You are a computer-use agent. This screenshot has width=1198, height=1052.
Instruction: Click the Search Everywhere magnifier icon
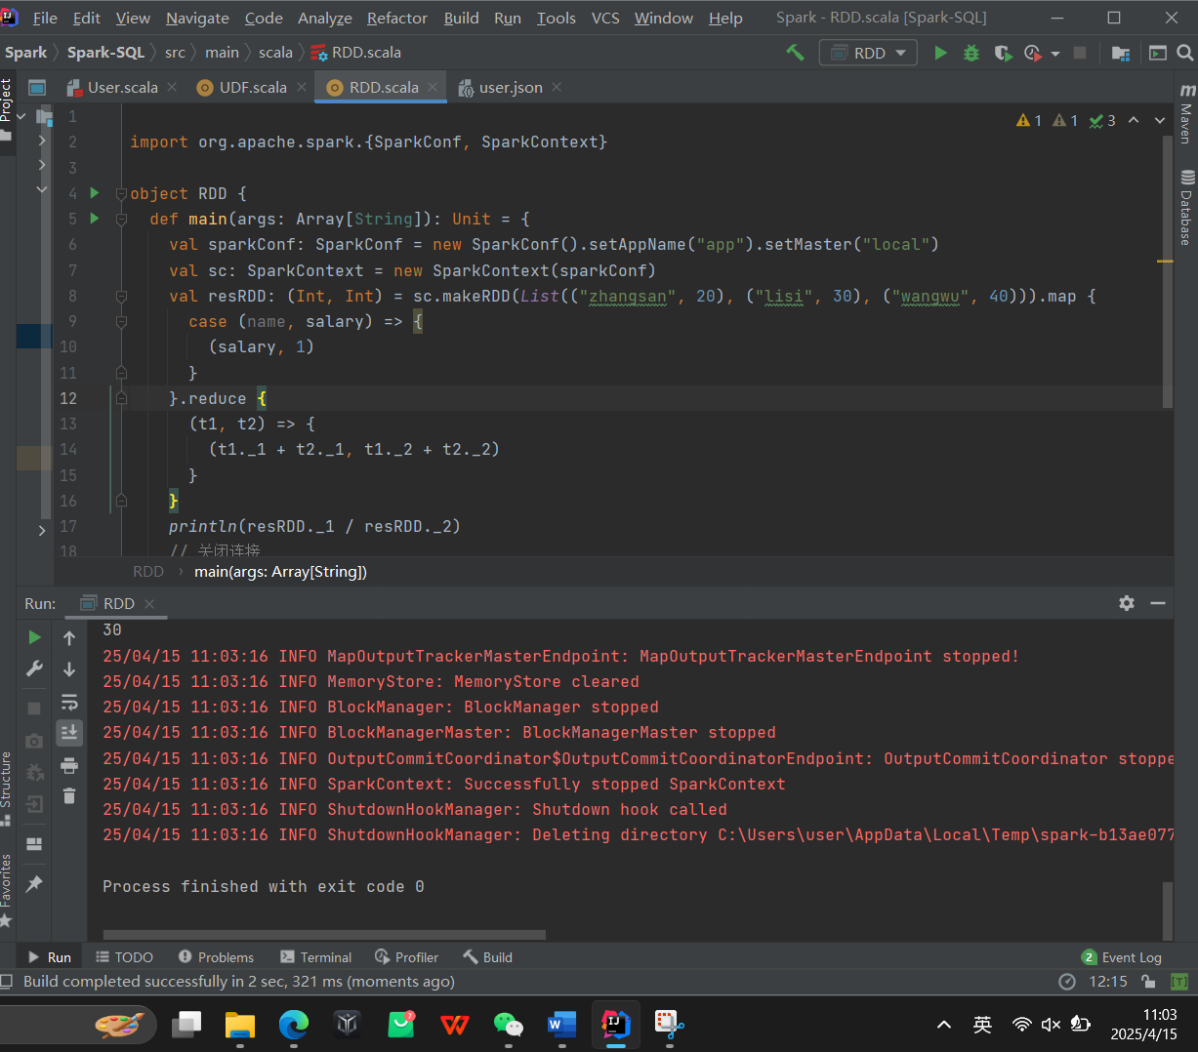(1184, 53)
